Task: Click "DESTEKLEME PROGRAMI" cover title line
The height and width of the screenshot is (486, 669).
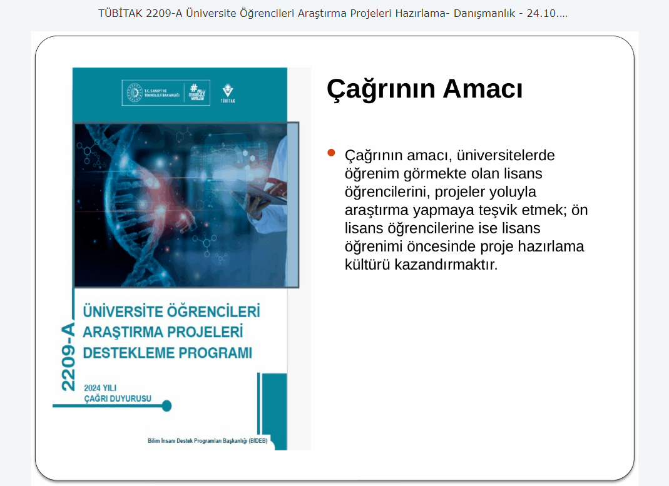Action: (168, 353)
